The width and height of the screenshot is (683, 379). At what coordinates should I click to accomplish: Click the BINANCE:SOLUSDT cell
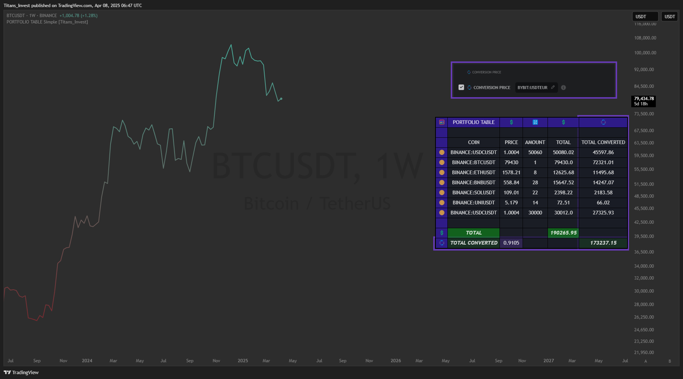(x=474, y=192)
